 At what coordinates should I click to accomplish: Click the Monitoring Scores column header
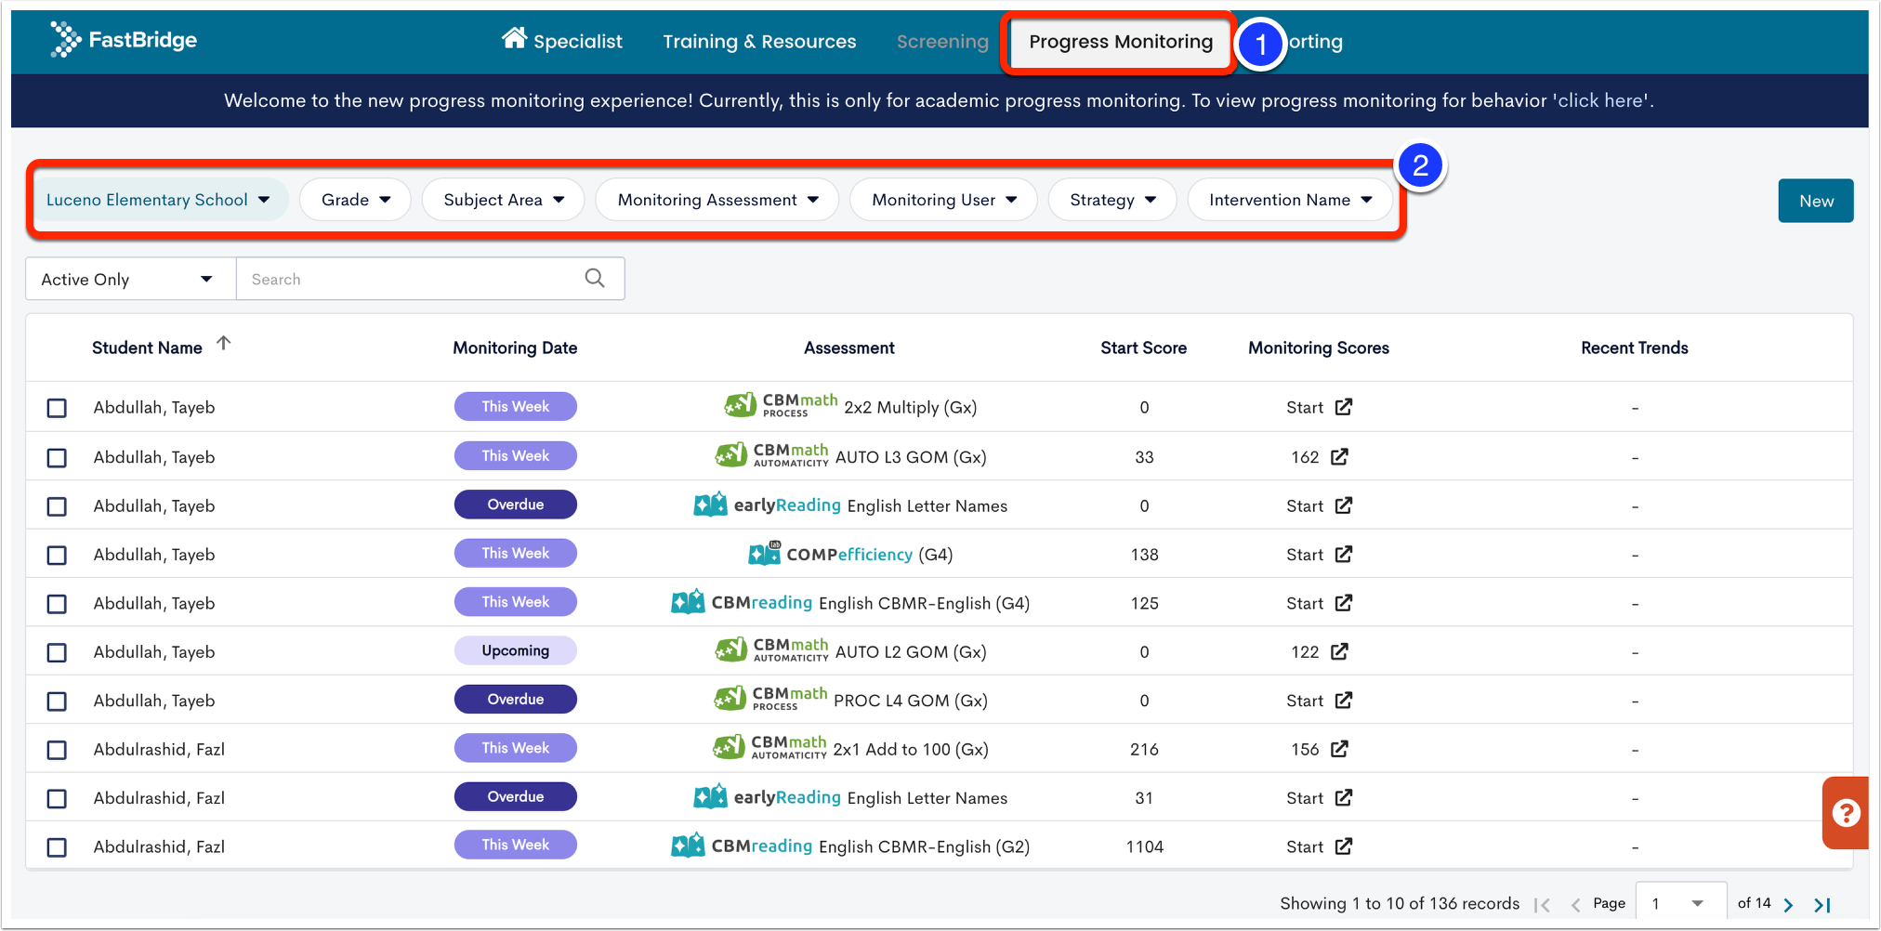tap(1319, 347)
